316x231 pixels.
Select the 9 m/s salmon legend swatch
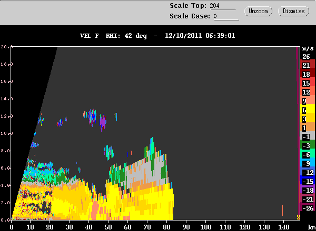308,99
